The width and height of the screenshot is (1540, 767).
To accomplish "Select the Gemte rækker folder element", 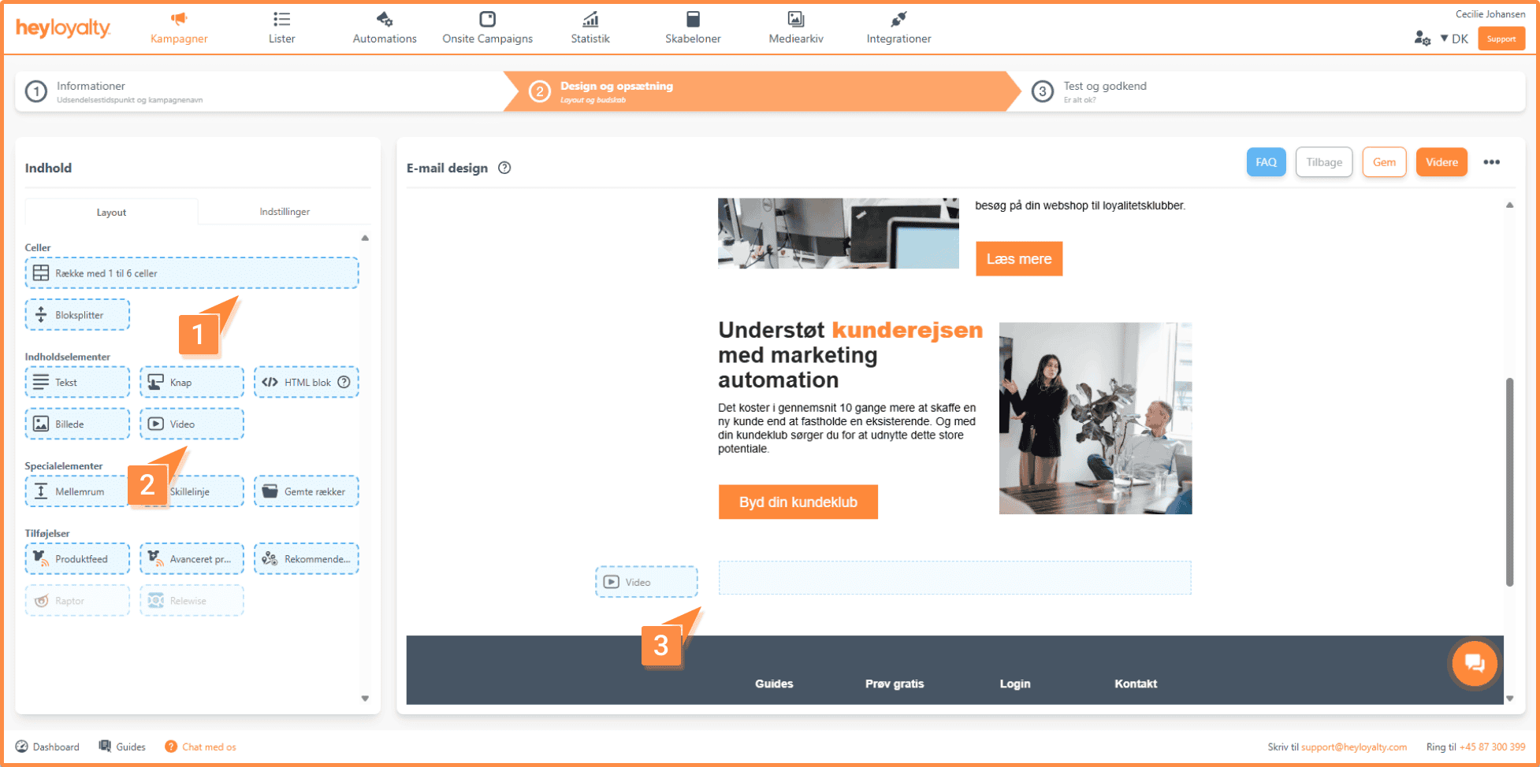I will pos(306,491).
